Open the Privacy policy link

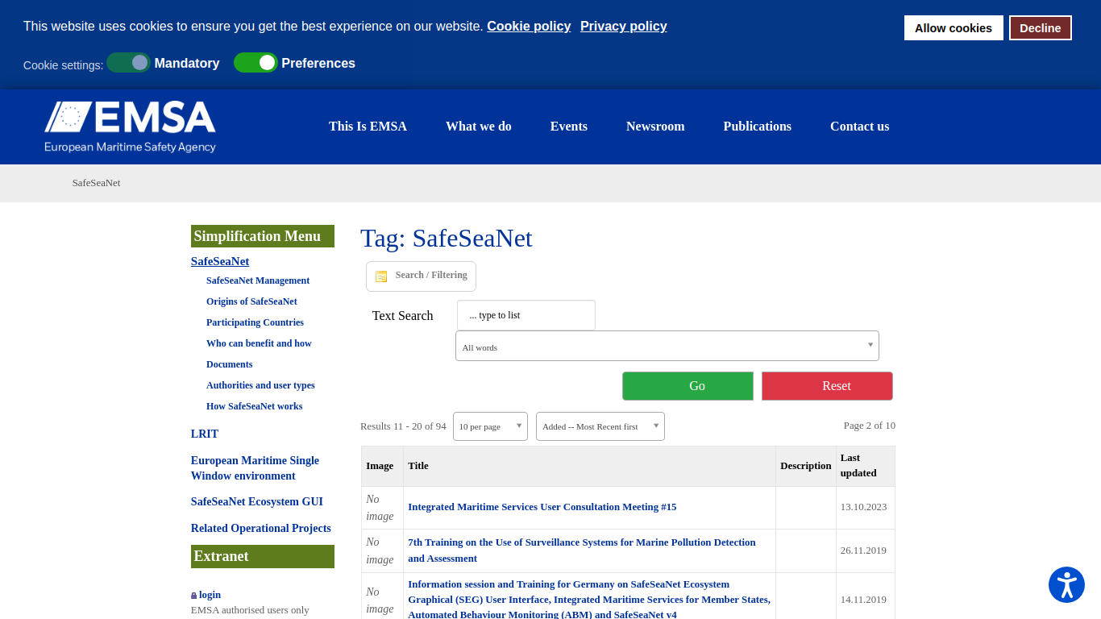(624, 26)
